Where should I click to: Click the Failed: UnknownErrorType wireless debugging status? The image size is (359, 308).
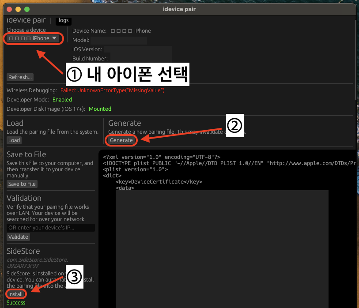tap(113, 90)
